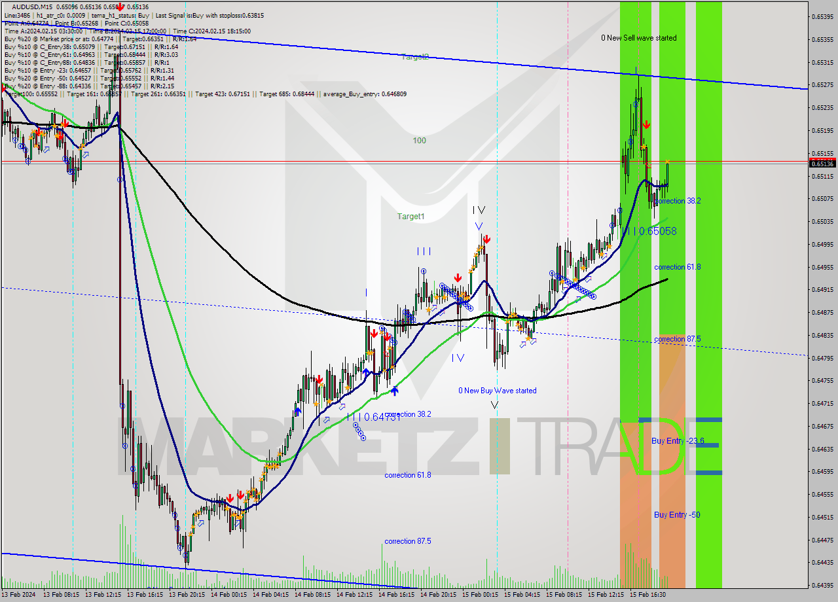Click the 'Time C:2024.02.15 18:15:00' text

(x=211, y=31)
